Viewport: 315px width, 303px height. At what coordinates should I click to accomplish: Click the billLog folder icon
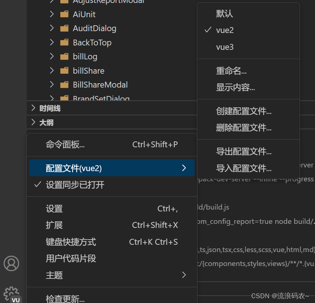[64, 56]
